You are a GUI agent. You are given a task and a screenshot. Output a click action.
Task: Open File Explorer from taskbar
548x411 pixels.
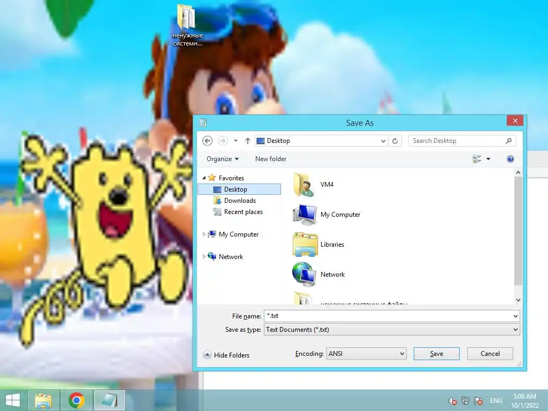point(44,400)
